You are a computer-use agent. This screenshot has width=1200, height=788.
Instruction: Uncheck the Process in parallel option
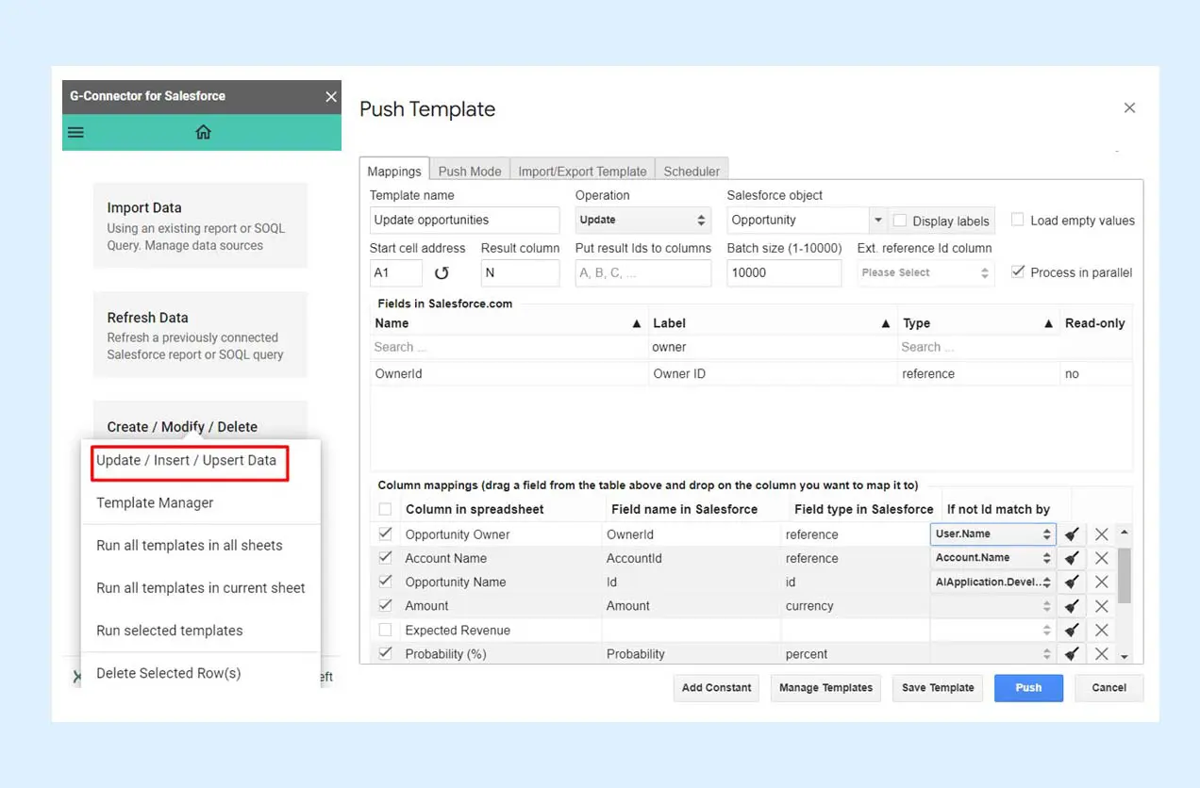point(1018,271)
